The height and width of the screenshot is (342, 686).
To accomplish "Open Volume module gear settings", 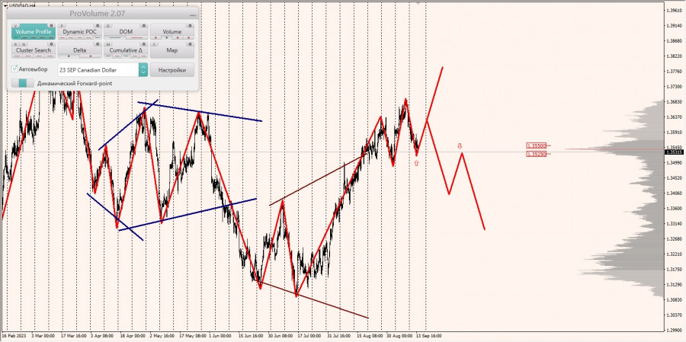I will 190,25.
